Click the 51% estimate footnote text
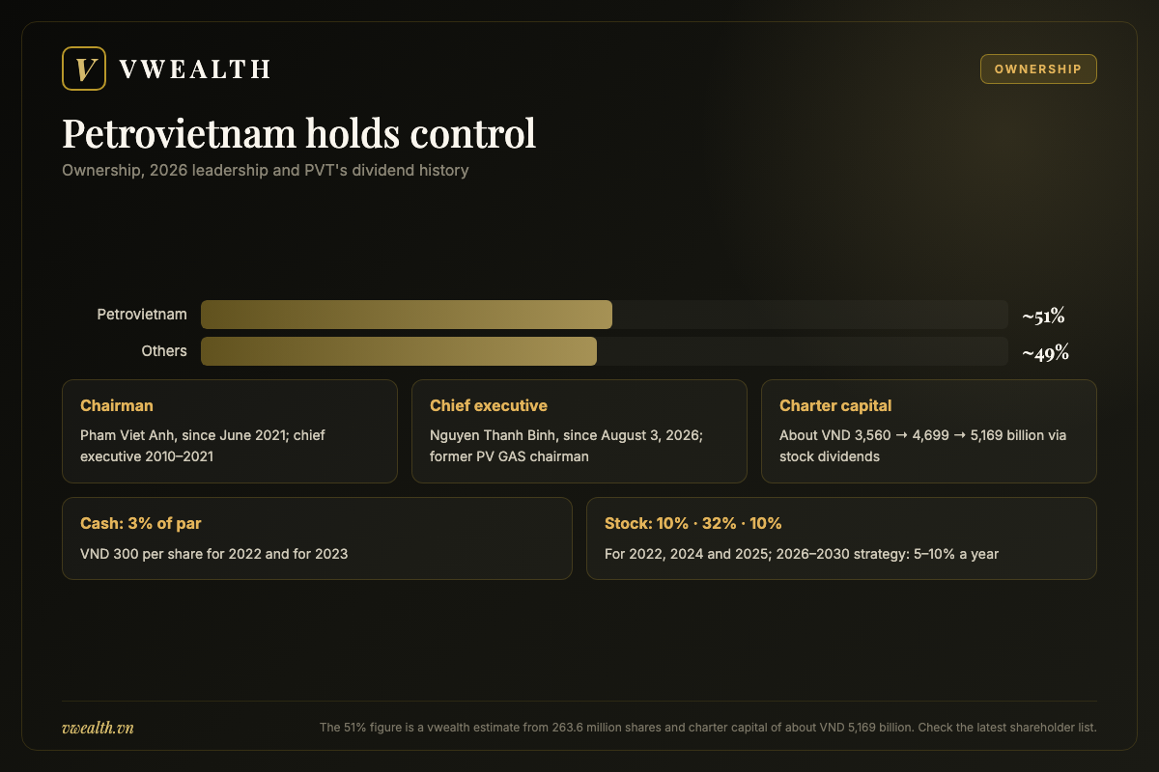Screen dimensions: 1159x772 pos(708,728)
